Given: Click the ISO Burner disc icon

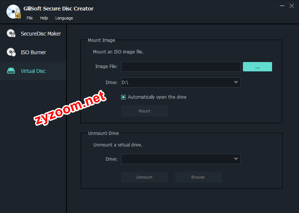Looking at the screenshot, I should point(11,52).
